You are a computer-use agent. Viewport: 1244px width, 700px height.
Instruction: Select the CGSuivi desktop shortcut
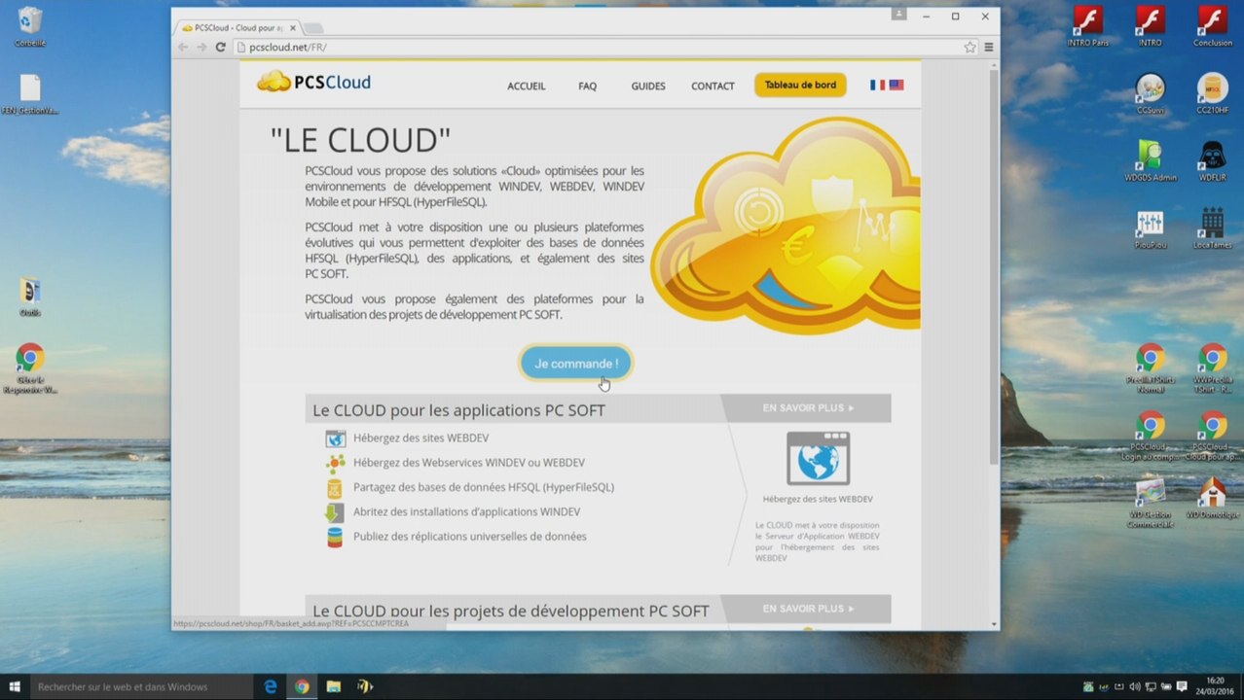coord(1150,93)
